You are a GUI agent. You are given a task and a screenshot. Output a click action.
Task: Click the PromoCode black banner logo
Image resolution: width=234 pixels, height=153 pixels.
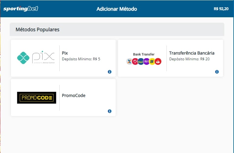point(37,98)
